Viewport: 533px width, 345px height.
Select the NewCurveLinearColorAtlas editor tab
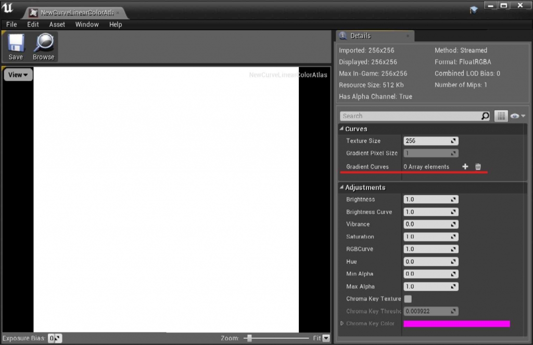75,13
